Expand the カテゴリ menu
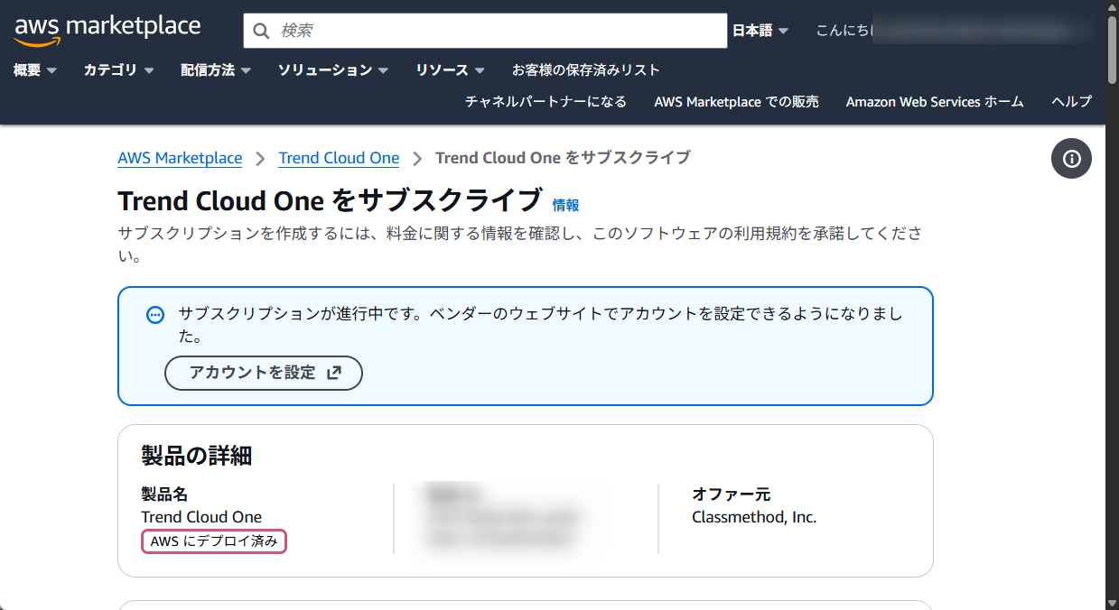The image size is (1119, 610). pos(118,69)
